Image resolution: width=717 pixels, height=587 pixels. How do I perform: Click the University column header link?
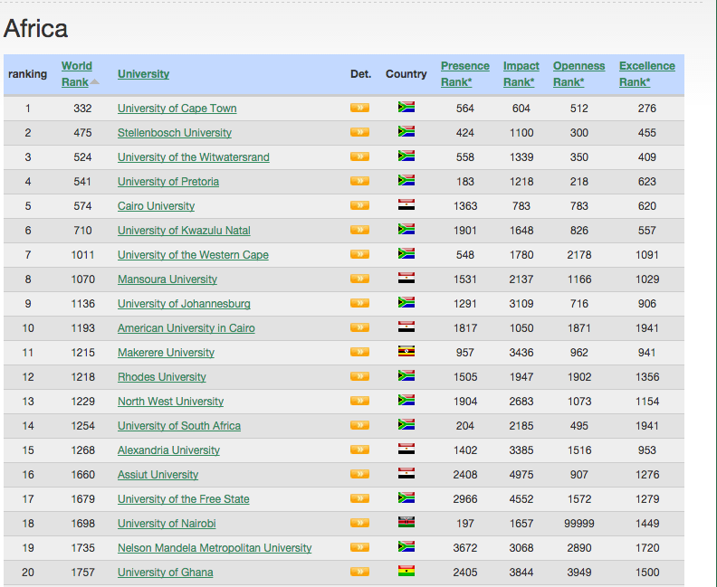(143, 74)
